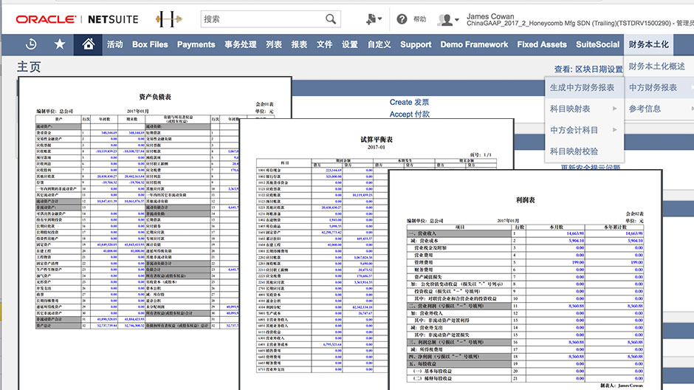Open the 财务本土化 menu

(x=648, y=44)
